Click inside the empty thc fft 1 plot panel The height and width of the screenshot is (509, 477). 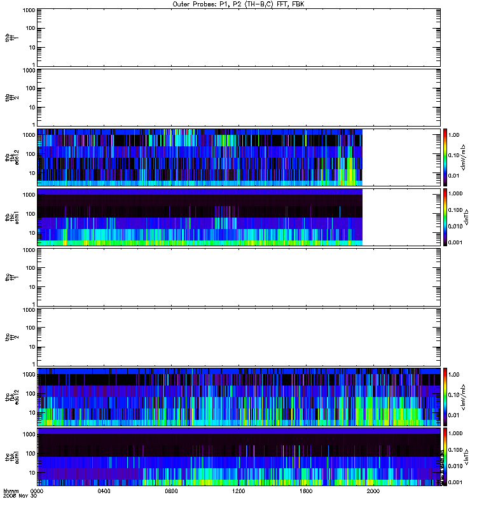pos(239,277)
